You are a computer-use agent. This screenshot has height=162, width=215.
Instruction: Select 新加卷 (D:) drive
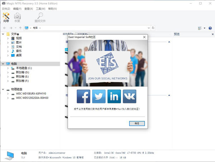click(x=23, y=72)
